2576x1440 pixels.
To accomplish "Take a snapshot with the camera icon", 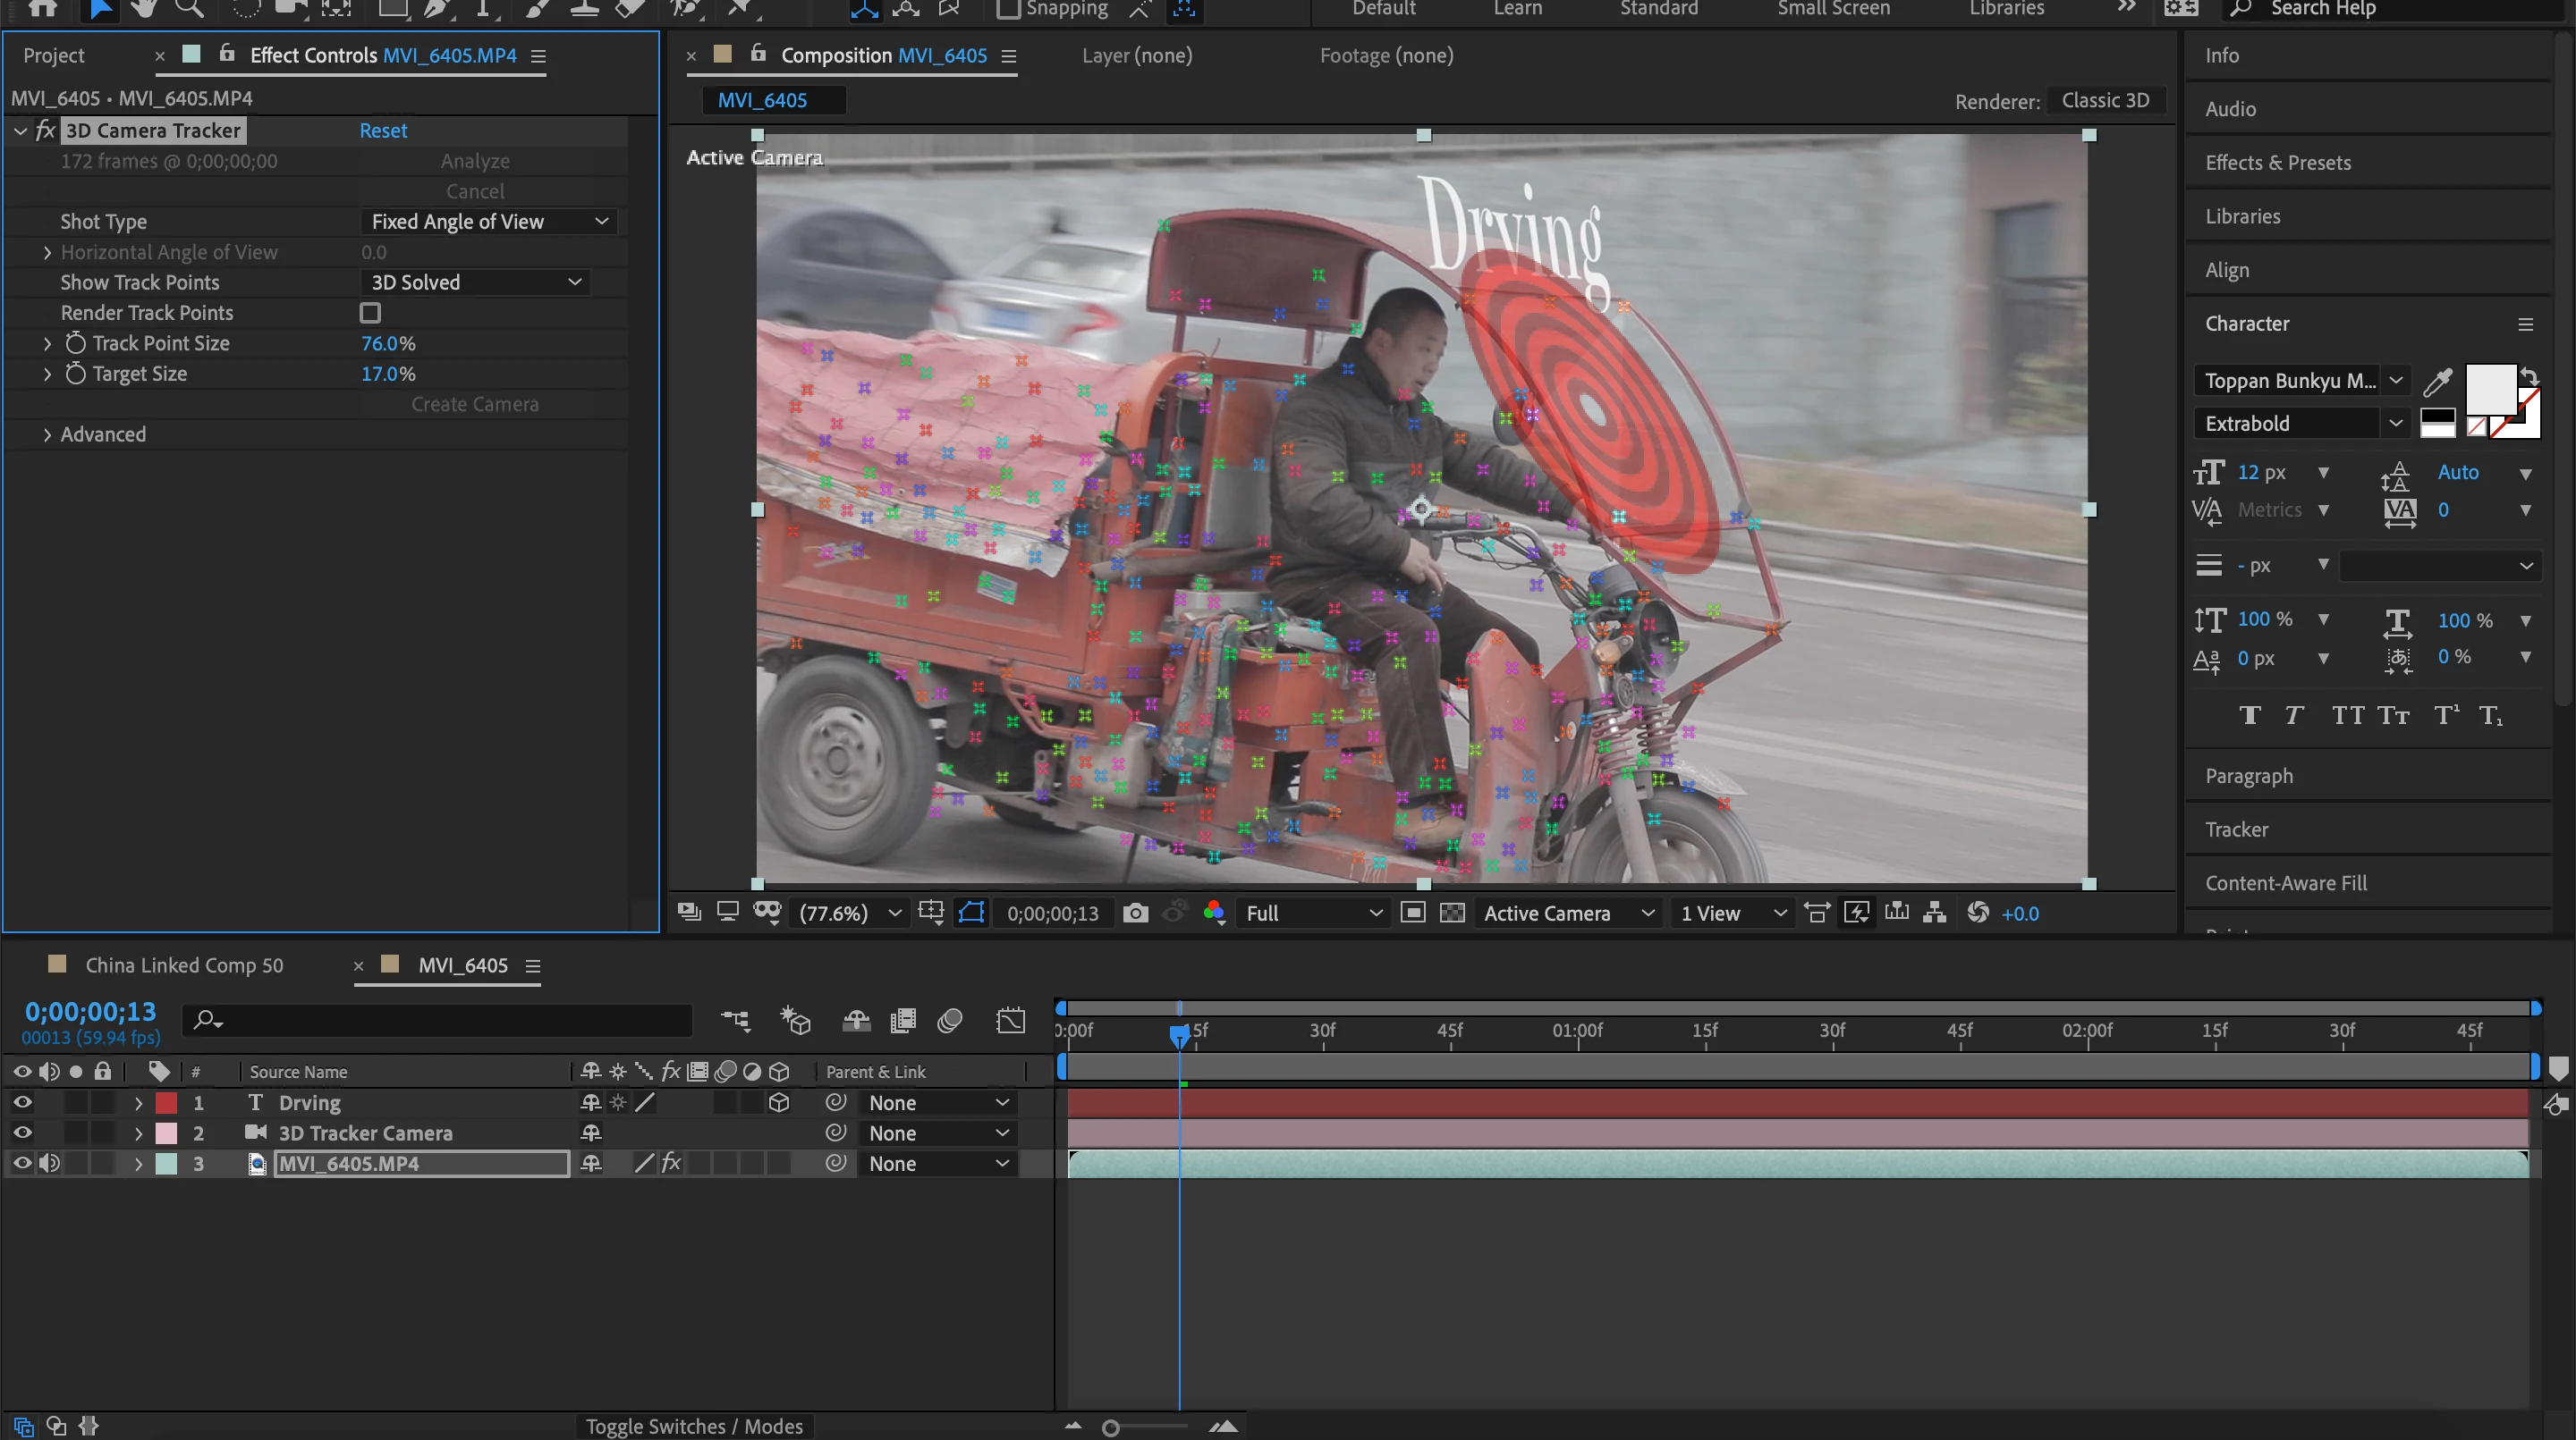I will pos(1135,914).
